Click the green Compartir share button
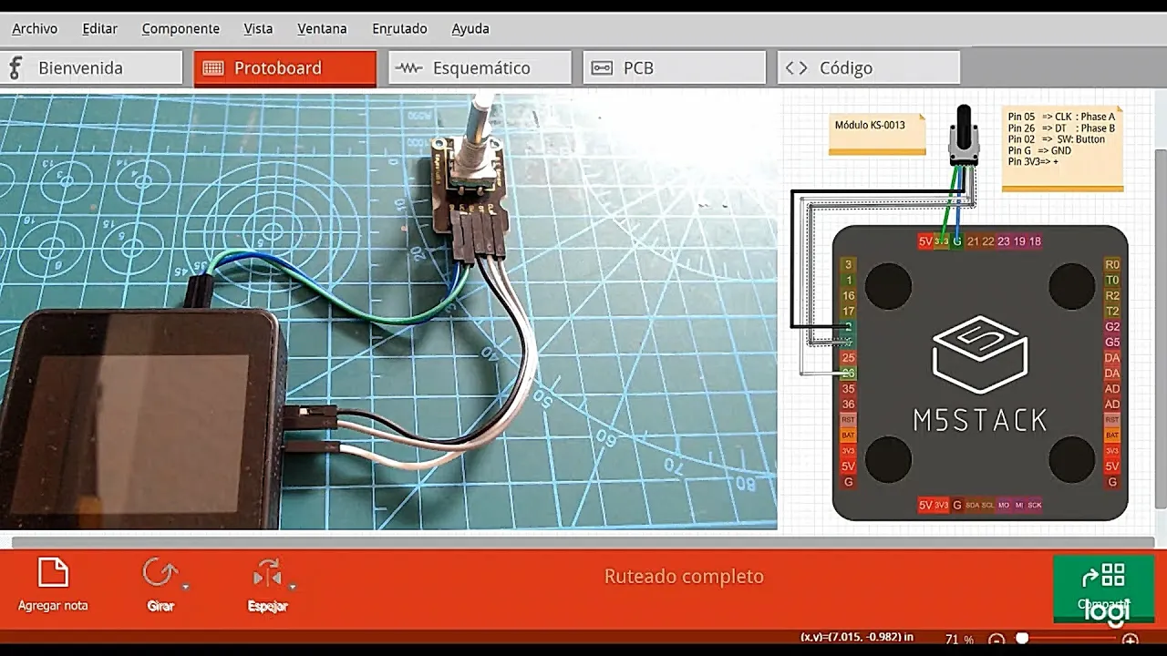 1103,588
